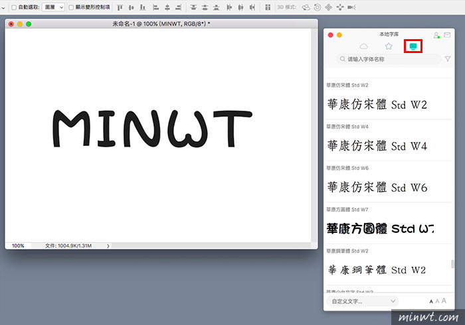Click Align top edges icon
The height and width of the screenshot is (325, 465).
click(120, 7)
